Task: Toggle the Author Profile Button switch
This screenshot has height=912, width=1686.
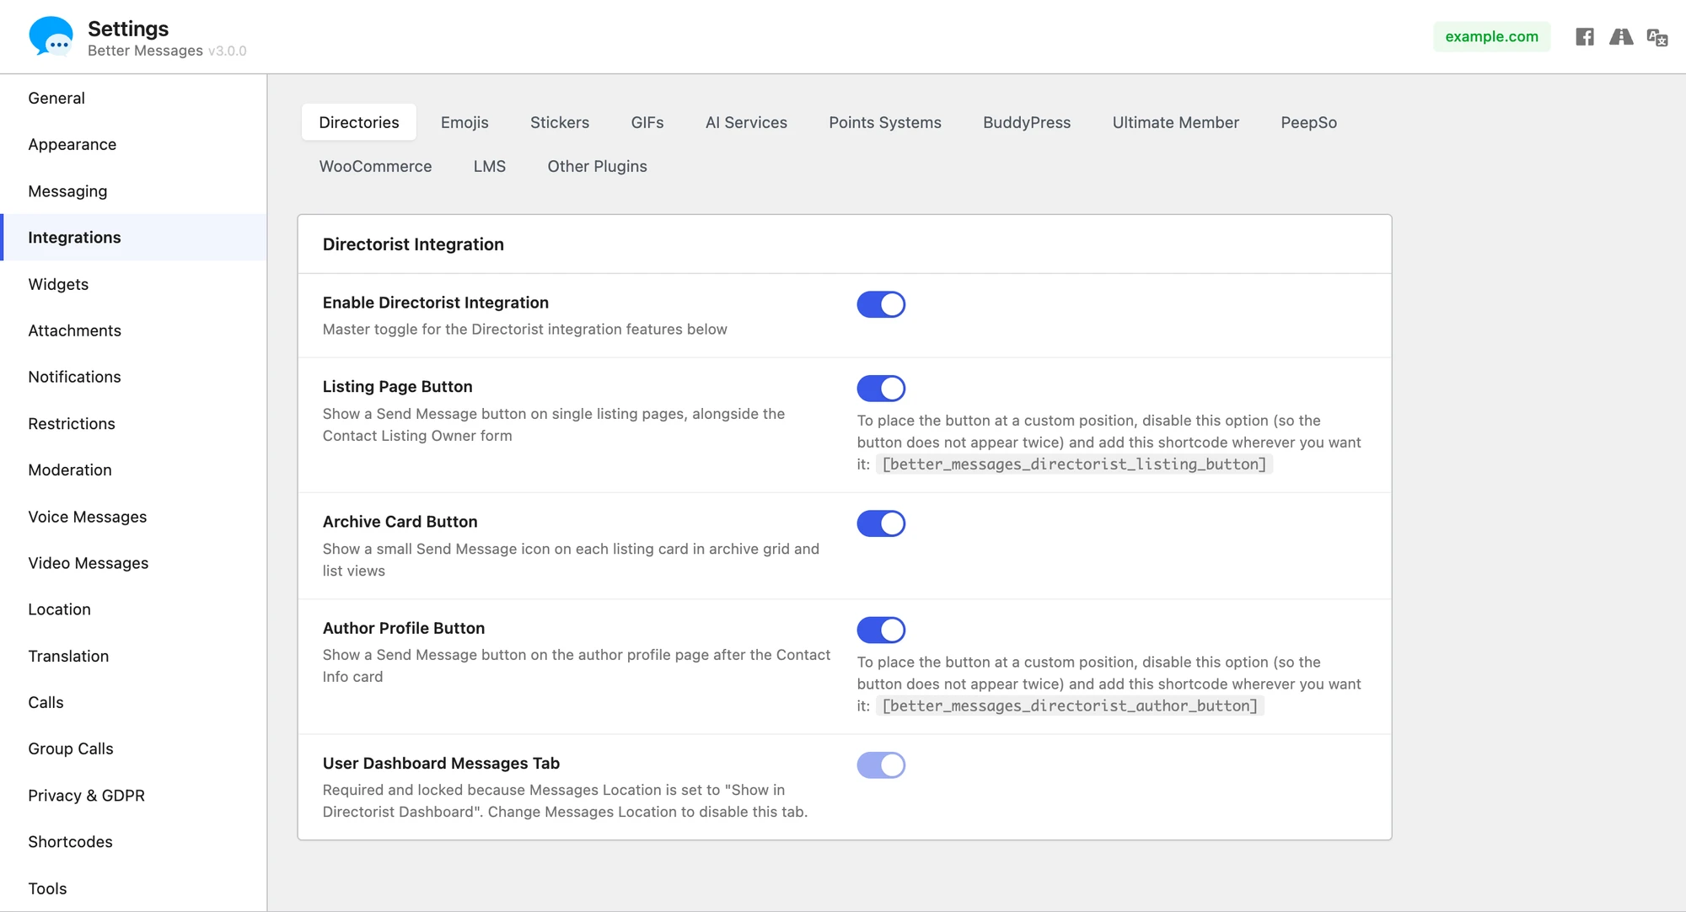Action: point(881,630)
